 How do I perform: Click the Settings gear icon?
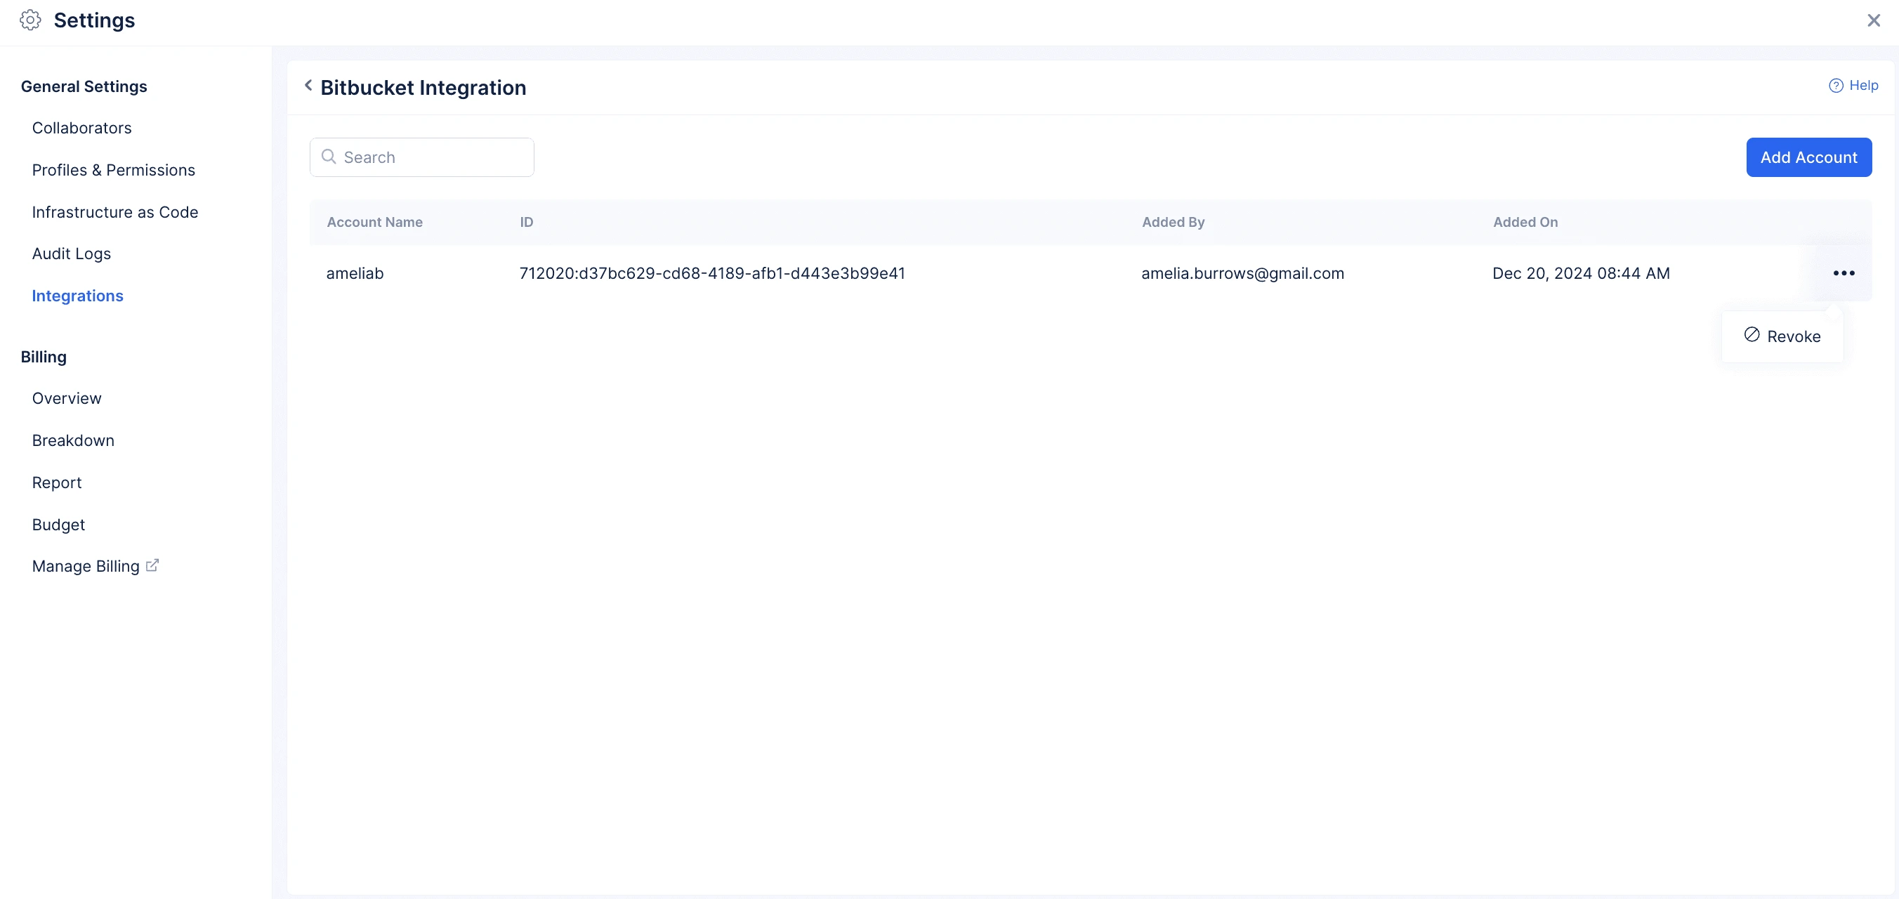coord(30,20)
